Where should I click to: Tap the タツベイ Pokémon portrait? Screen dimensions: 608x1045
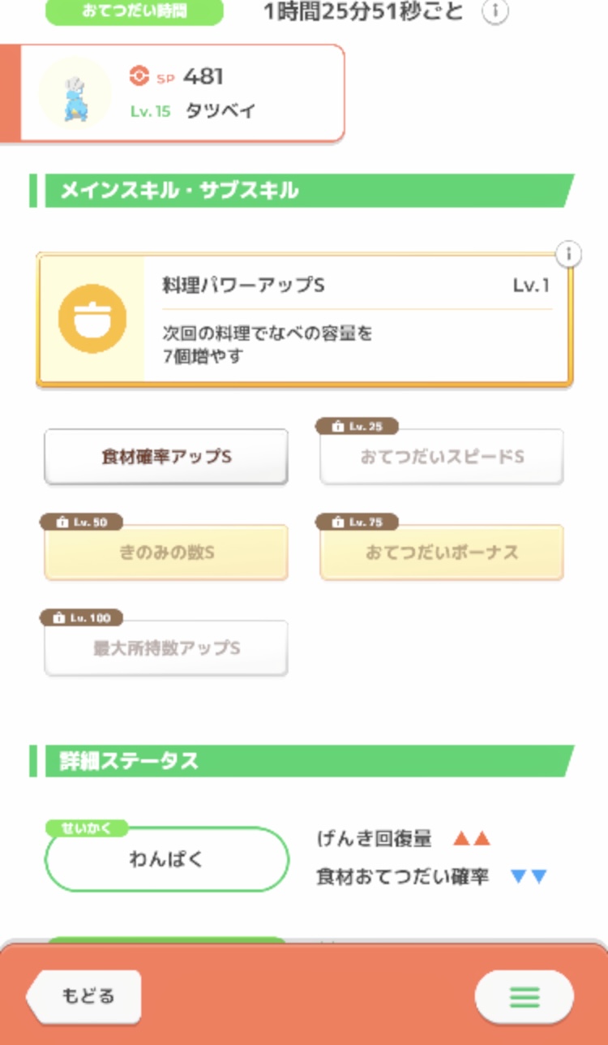(75, 93)
